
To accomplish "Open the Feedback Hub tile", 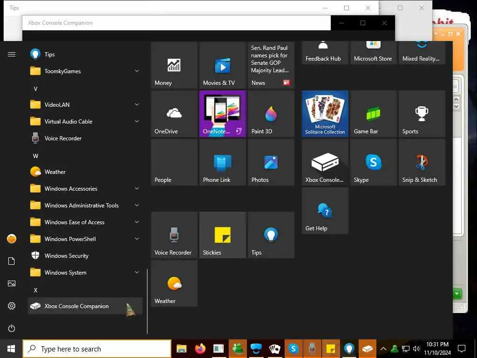I will point(325,53).
